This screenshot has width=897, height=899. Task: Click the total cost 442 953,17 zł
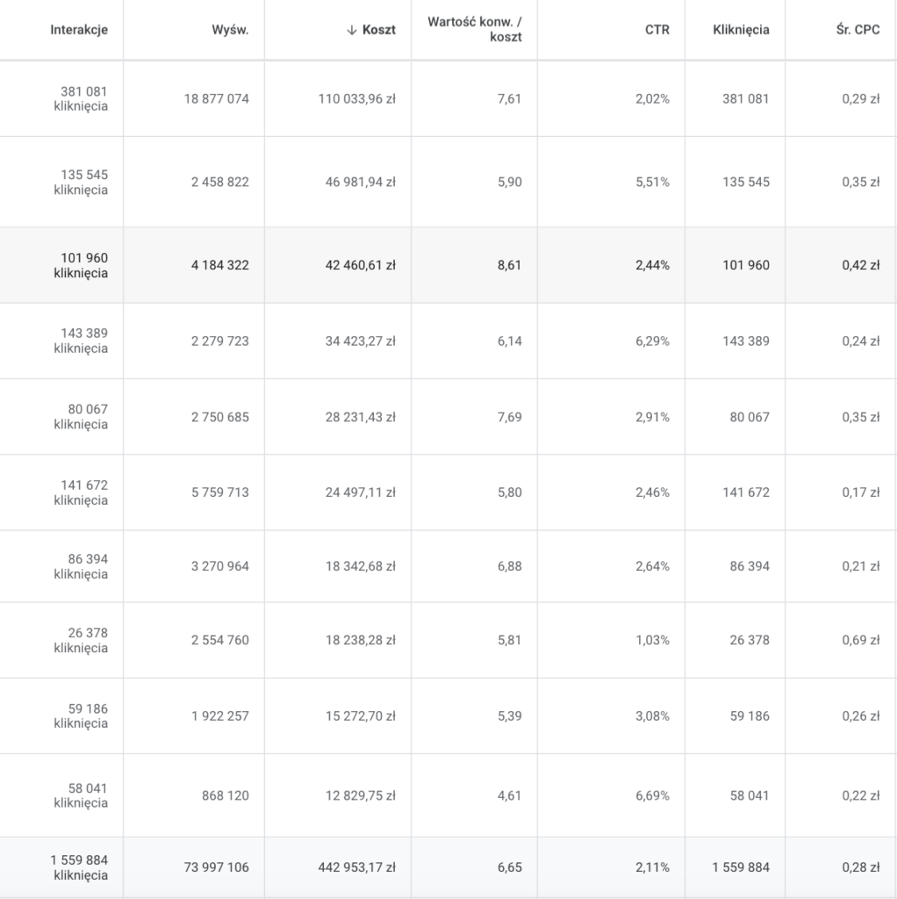pyautogui.click(x=356, y=867)
